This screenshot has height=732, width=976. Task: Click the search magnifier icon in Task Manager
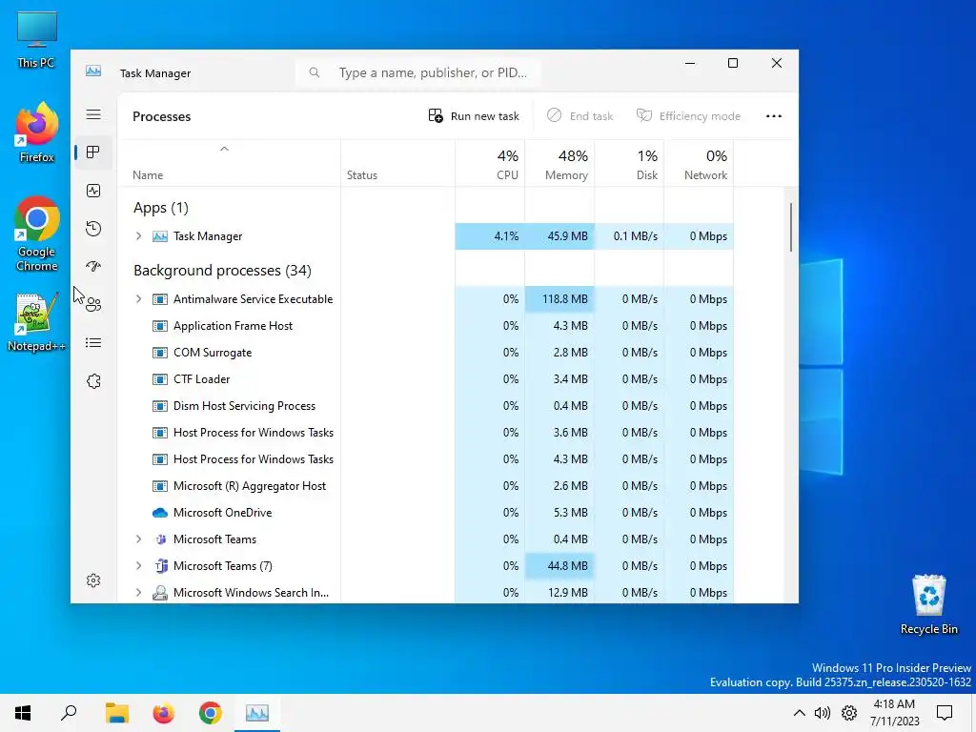pyautogui.click(x=315, y=72)
